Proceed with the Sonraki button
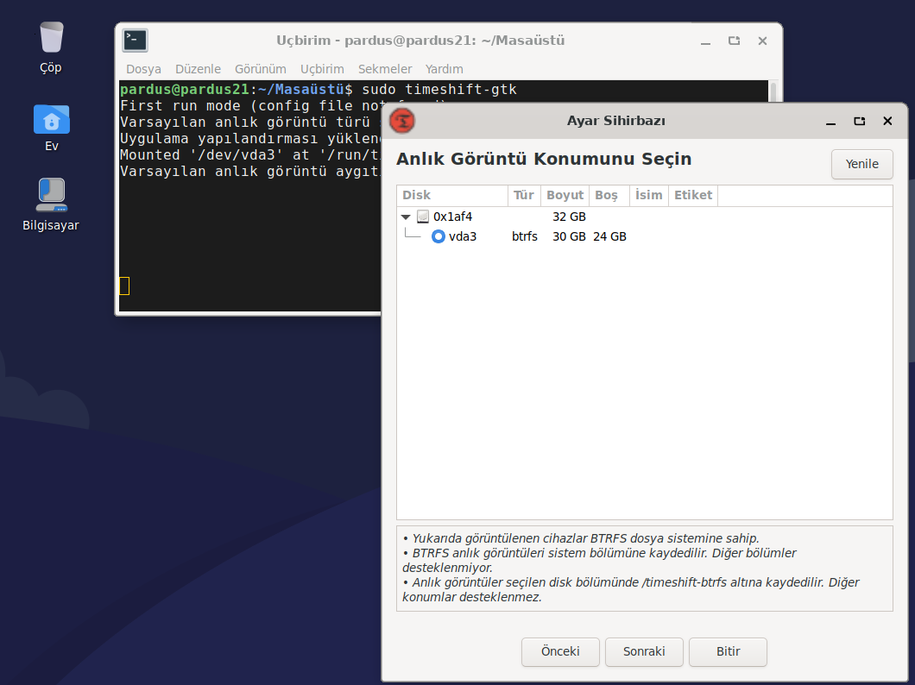Viewport: 915px width, 685px height. pos(644,651)
